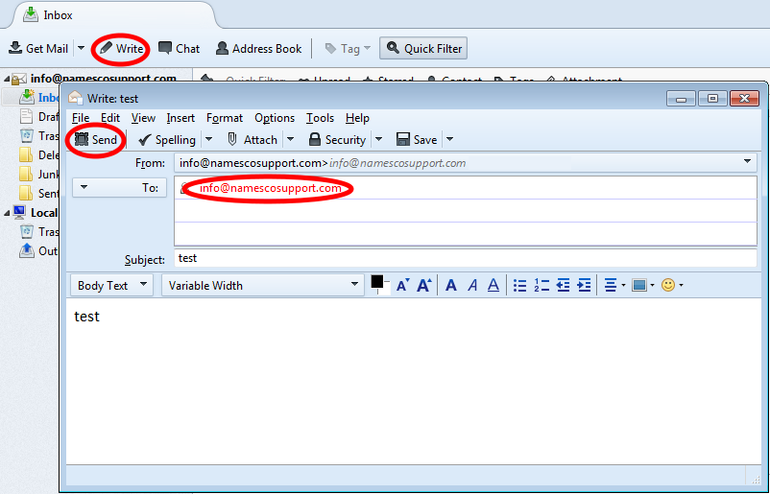Select the Inbox folder in sidebar
Viewport: 770px width, 494px height.
[38, 98]
